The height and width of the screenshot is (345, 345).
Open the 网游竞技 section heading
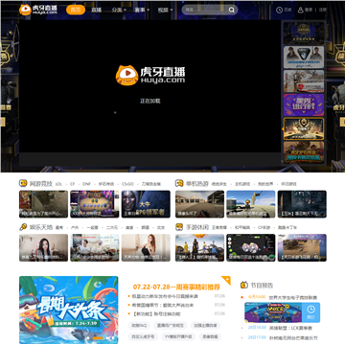41,184
